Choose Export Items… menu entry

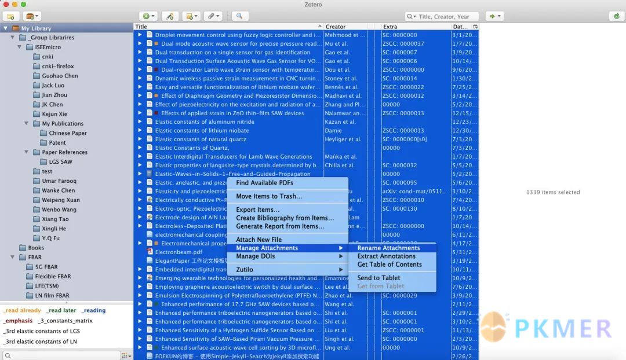pyautogui.click(x=287, y=210)
